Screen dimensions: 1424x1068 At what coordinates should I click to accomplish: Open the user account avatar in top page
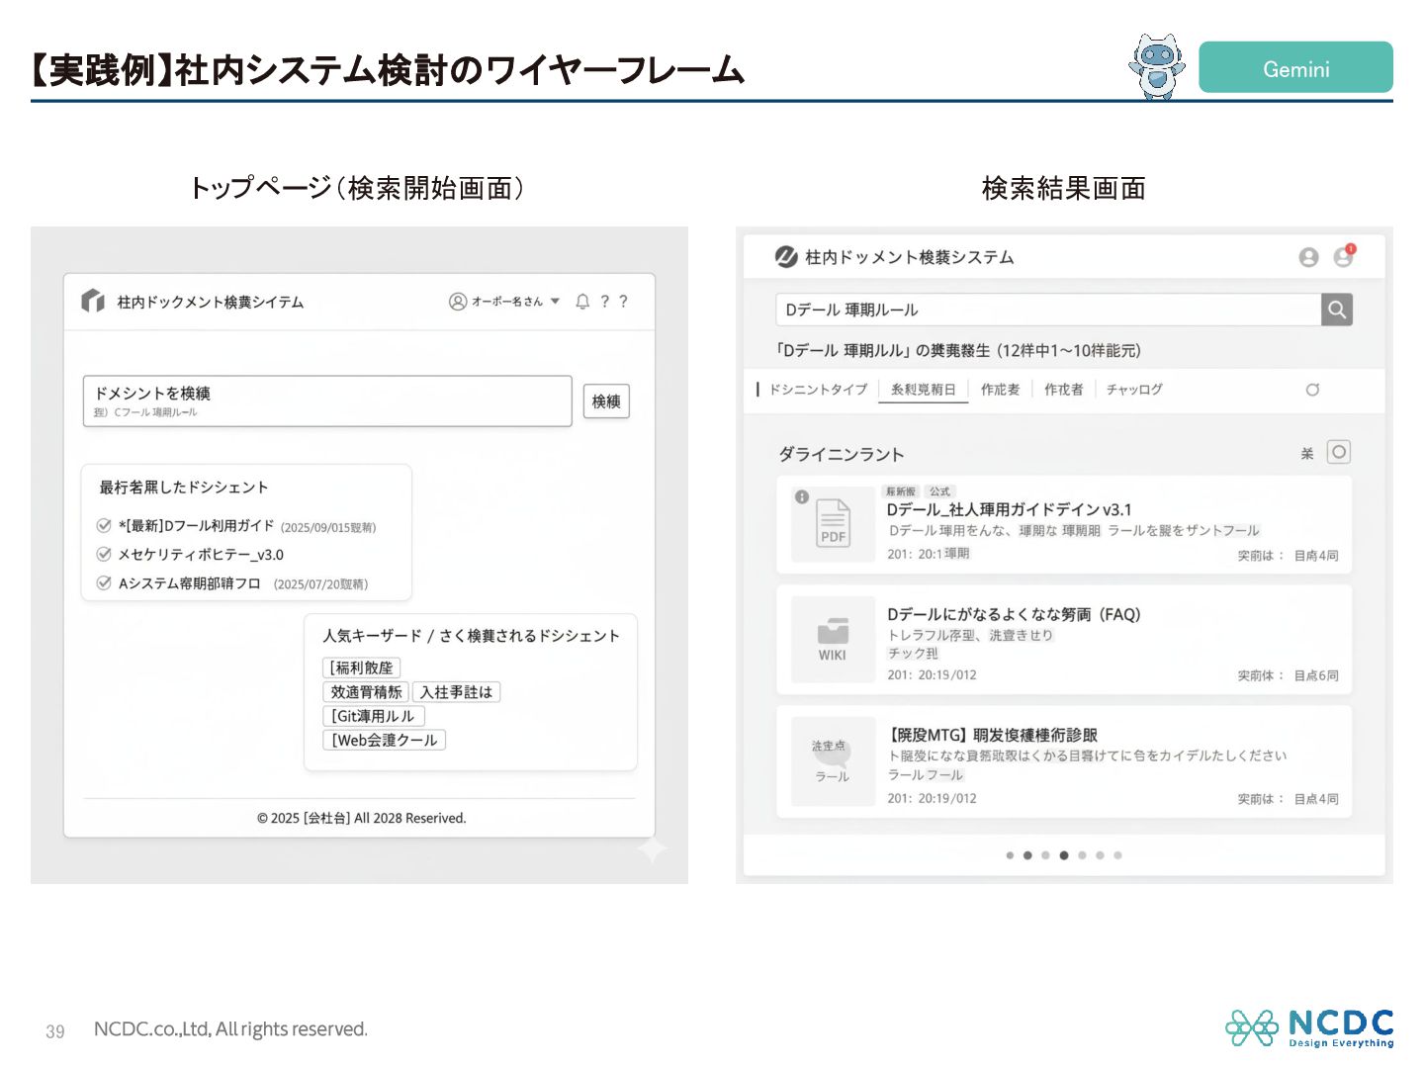(x=458, y=302)
